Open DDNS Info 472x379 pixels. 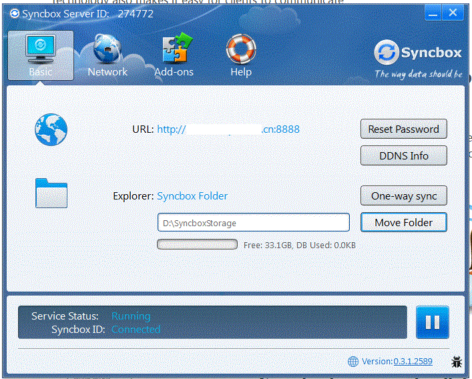point(403,155)
